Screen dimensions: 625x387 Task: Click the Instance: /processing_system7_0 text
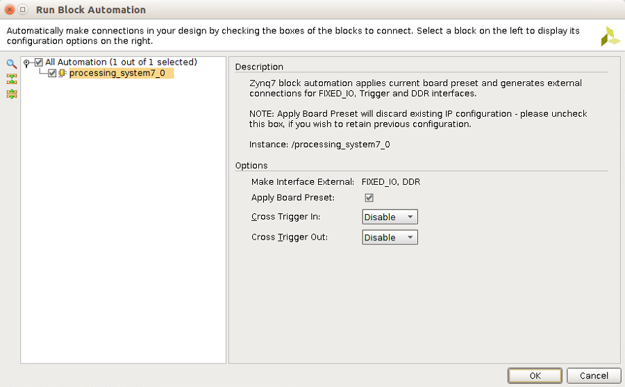tap(319, 145)
